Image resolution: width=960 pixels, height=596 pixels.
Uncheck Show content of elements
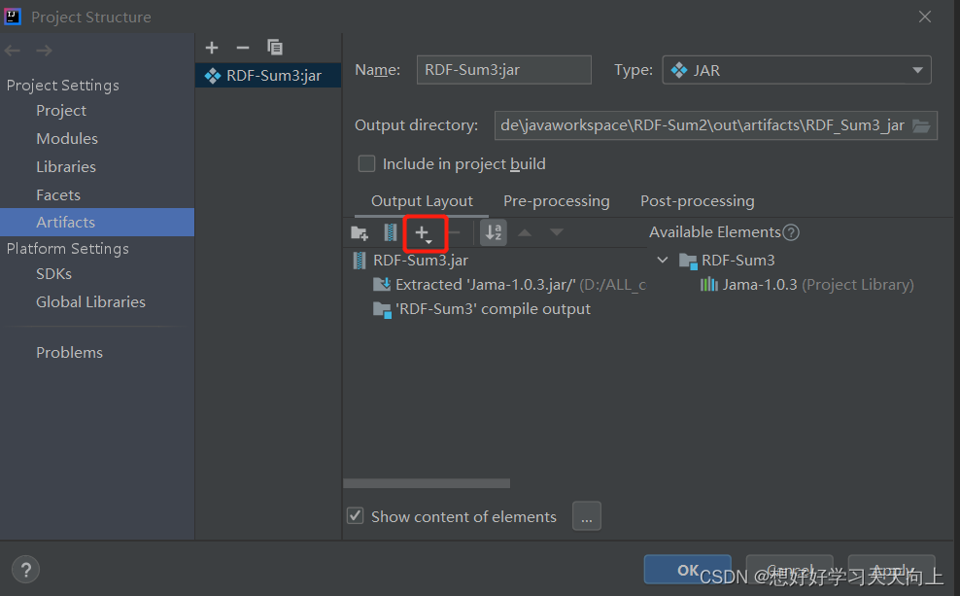coord(355,515)
